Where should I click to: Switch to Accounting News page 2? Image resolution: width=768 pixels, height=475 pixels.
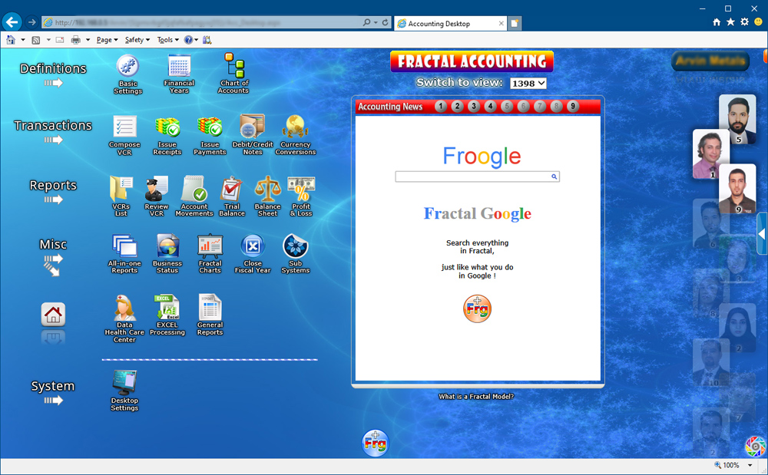point(457,106)
